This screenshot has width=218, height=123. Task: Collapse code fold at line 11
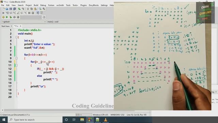coord(16,65)
